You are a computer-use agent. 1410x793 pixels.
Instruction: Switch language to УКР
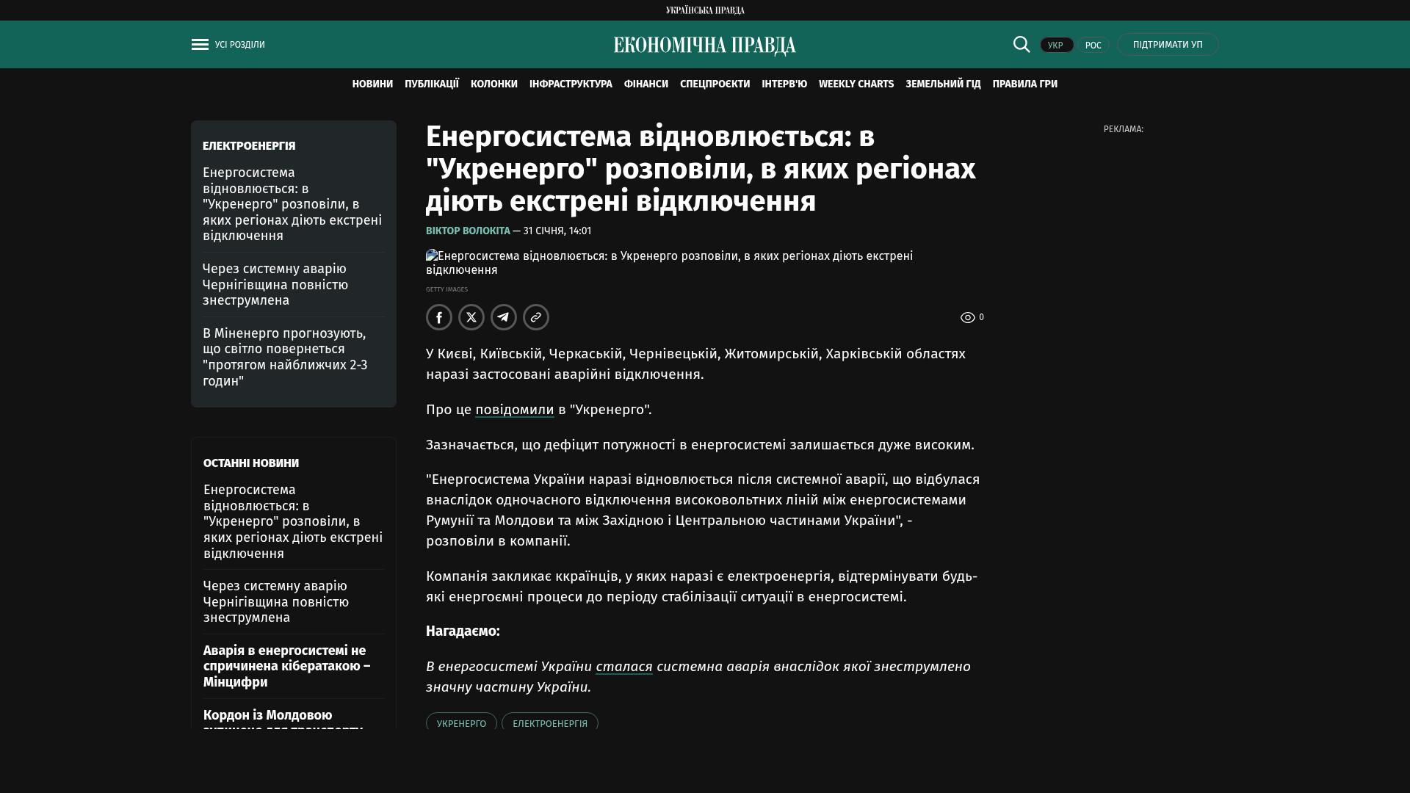click(1056, 46)
